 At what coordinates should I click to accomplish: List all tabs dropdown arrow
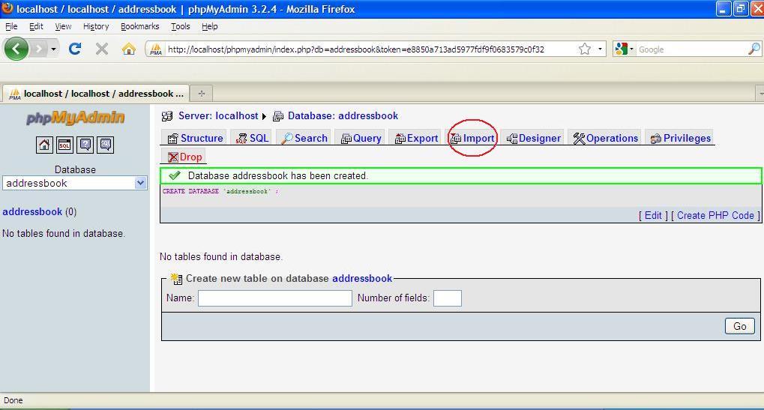pyautogui.click(x=760, y=93)
